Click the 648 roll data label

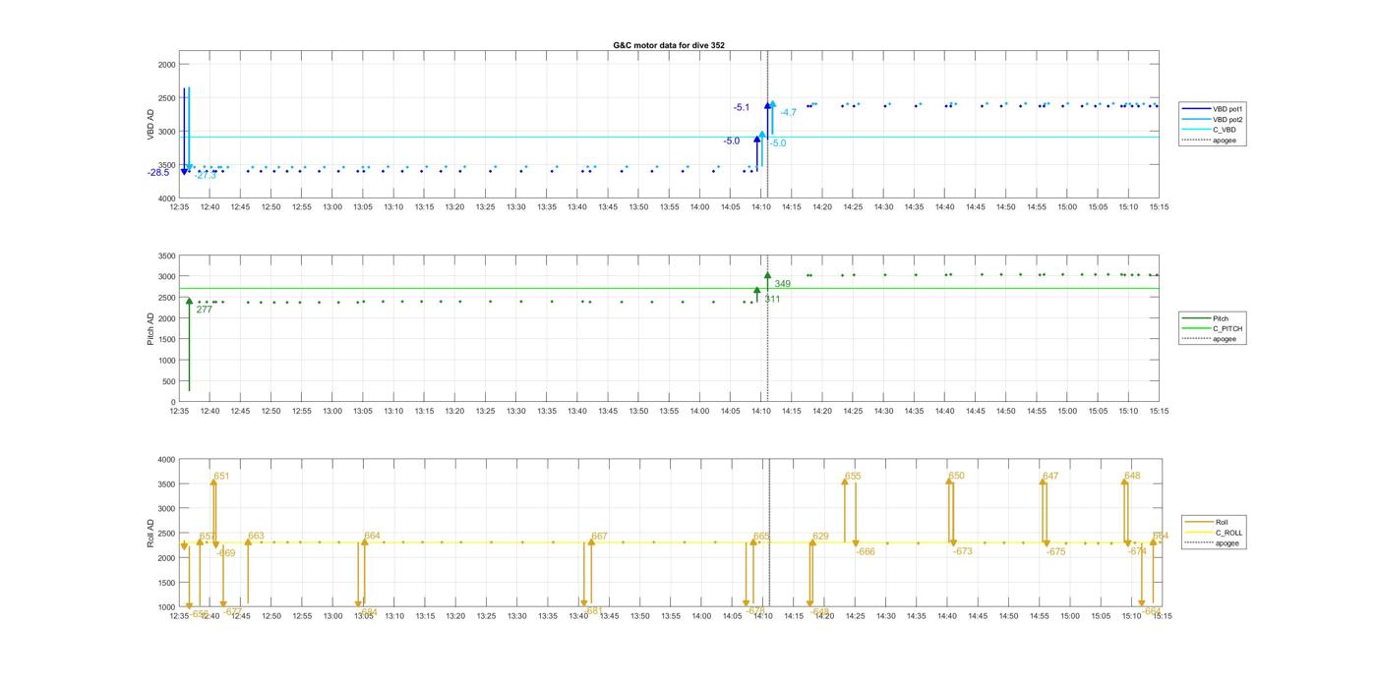[1132, 476]
